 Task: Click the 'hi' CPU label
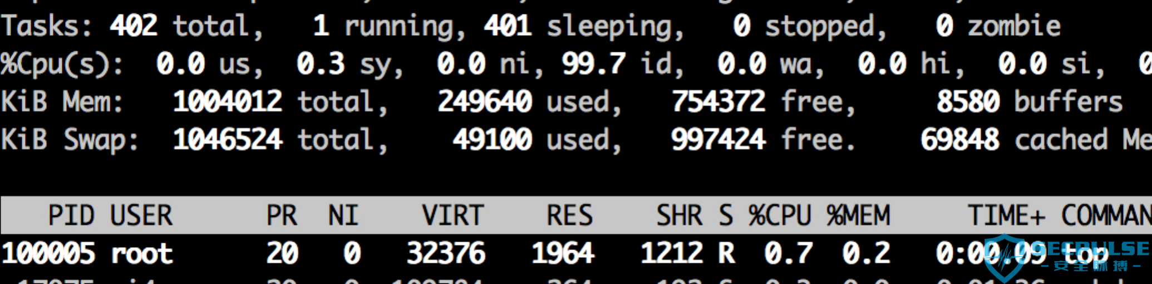pos(936,63)
